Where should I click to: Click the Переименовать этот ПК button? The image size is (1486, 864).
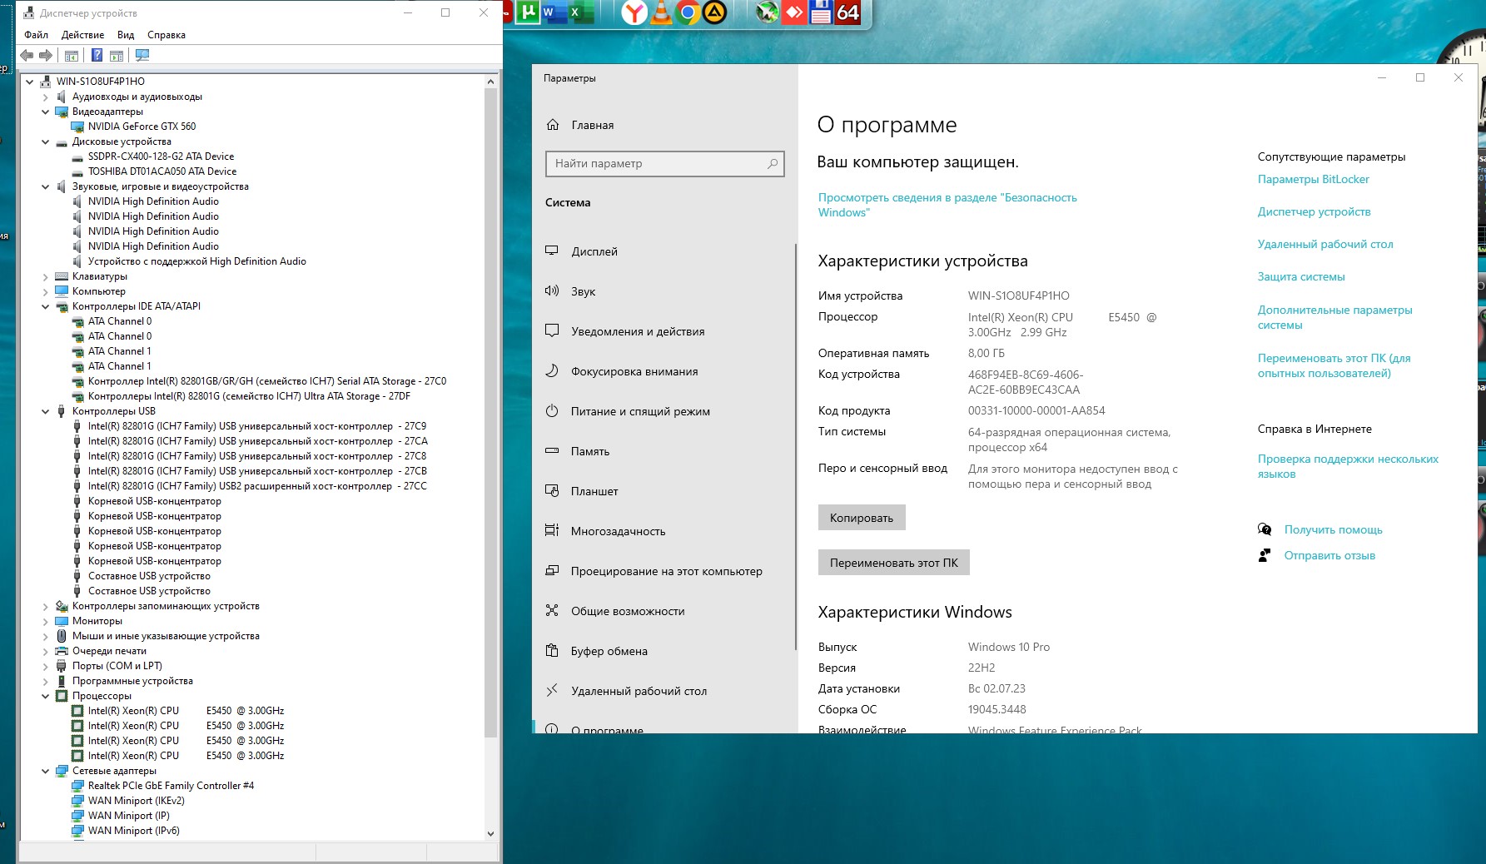click(893, 563)
